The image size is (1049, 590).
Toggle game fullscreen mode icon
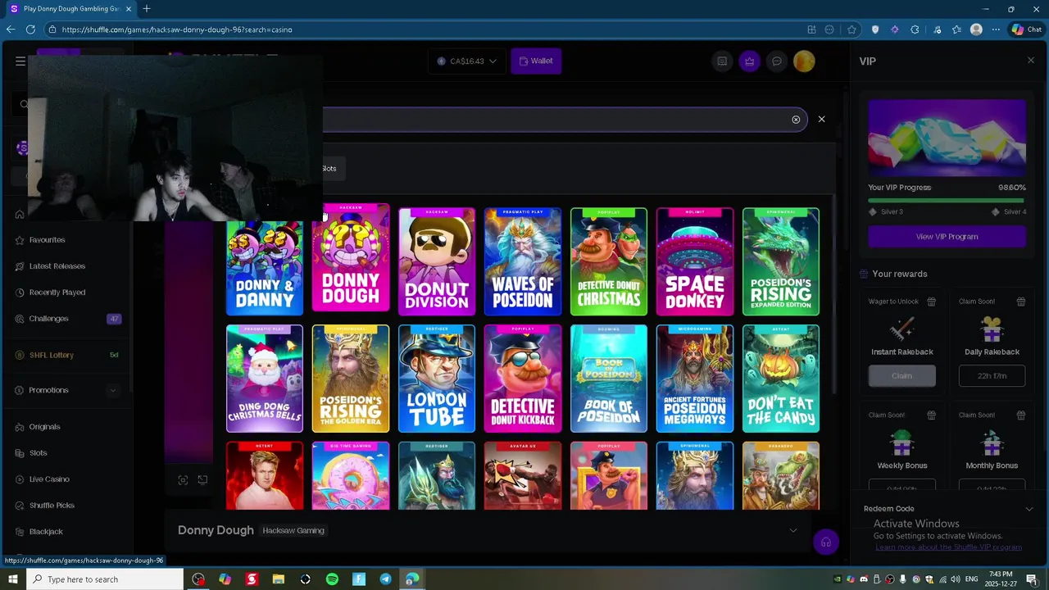pos(183,480)
